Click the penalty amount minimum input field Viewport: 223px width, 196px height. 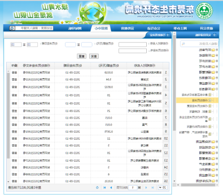point(87,45)
